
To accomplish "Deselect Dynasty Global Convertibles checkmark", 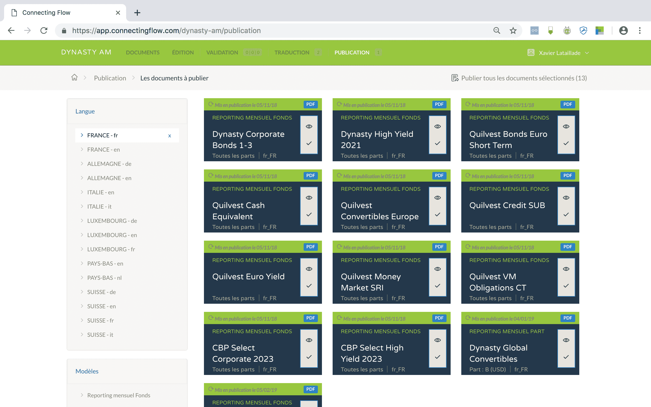I will pos(566,357).
